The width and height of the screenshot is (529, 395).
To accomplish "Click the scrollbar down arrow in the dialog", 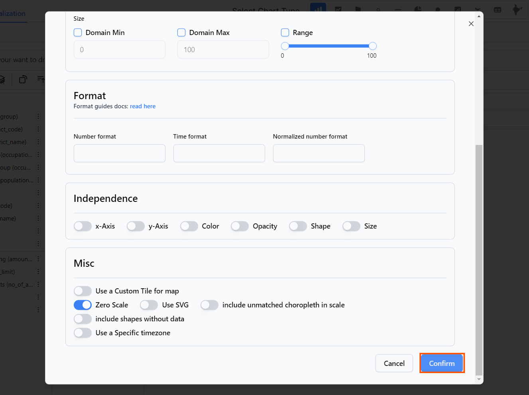I will coord(479,379).
